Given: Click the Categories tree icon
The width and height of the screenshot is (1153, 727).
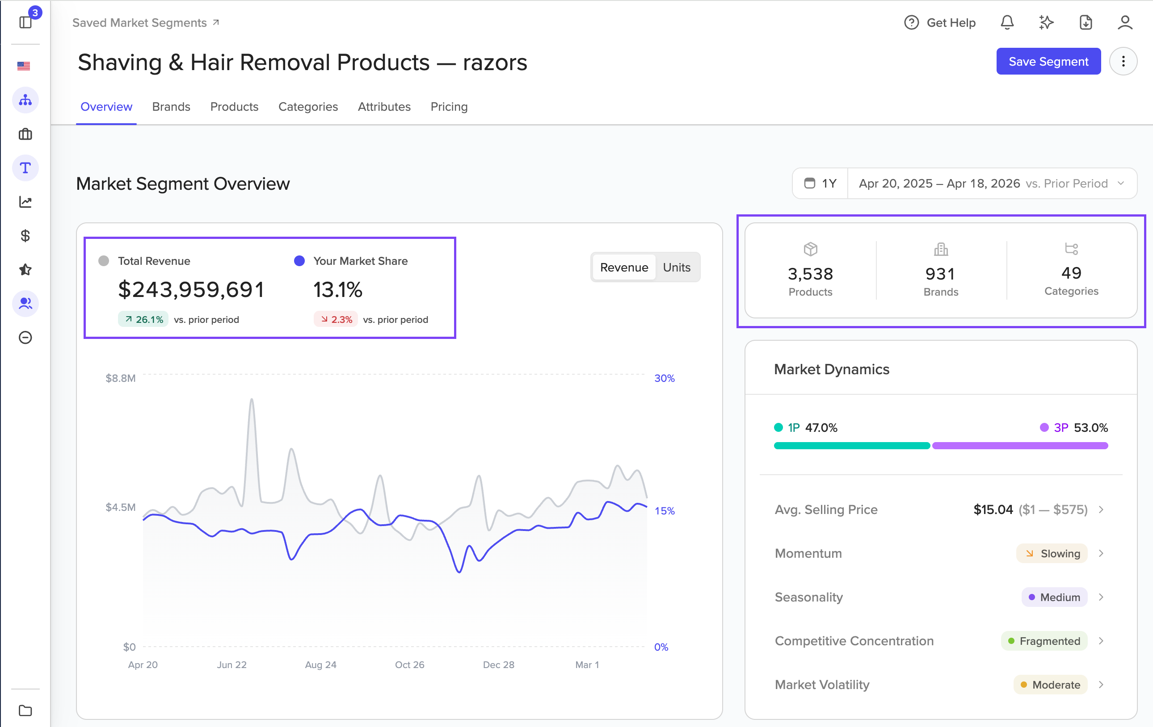Looking at the screenshot, I should tap(1072, 248).
